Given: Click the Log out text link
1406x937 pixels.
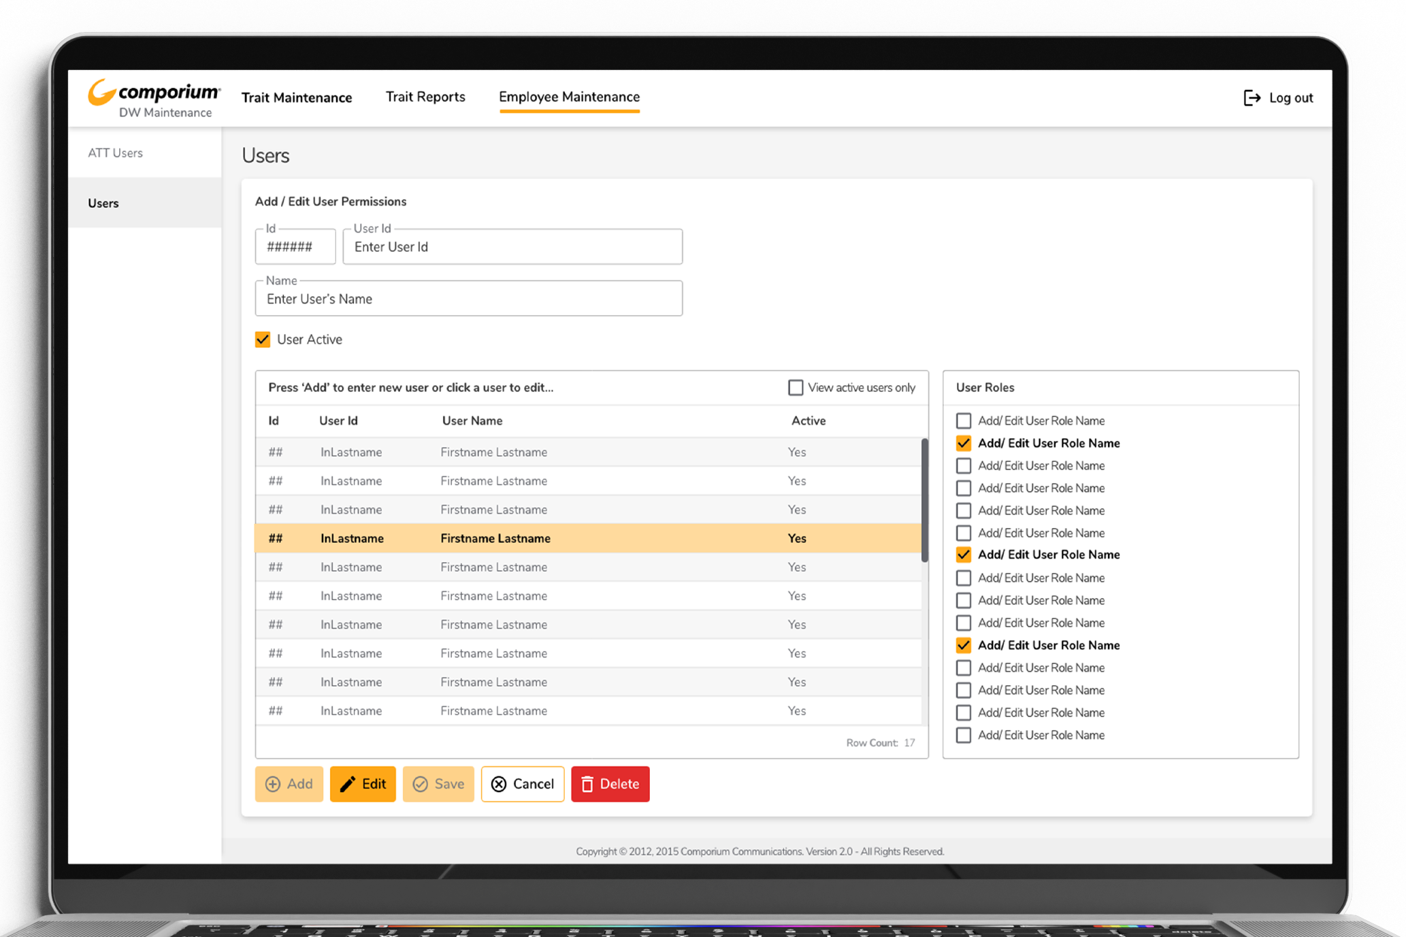Looking at the screenshot, I should coord(1291,98).
